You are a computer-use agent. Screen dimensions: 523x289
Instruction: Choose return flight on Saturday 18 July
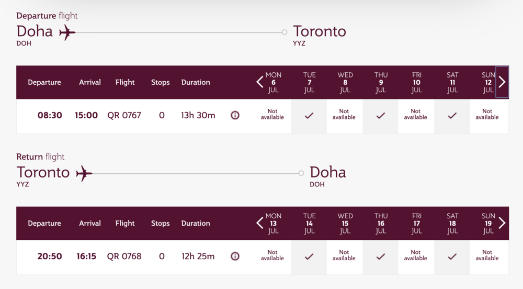[452, 257]
